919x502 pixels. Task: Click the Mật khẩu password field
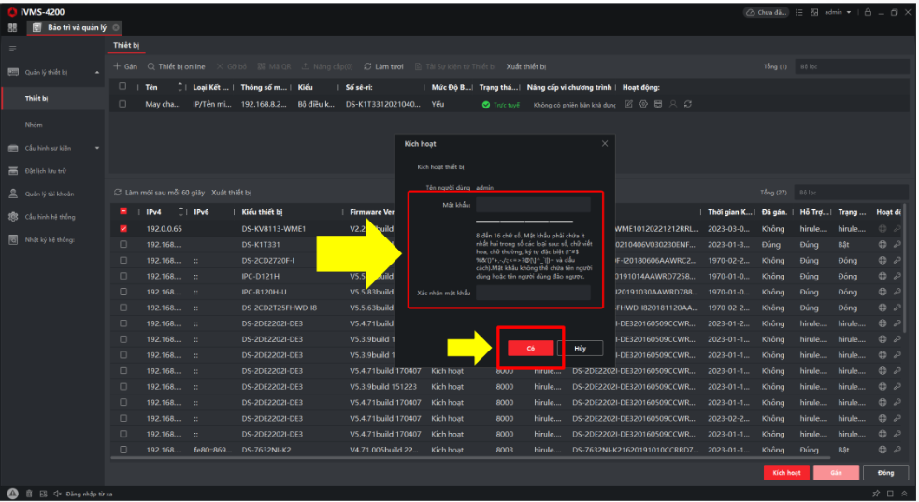pos(533,205)
